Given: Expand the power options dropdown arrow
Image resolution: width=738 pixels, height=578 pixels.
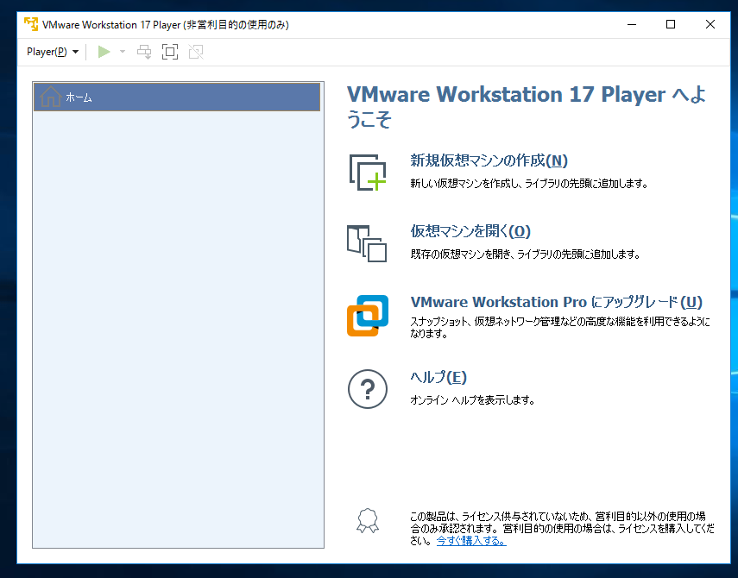Looking at the screenshot, I should pos(123,52).
